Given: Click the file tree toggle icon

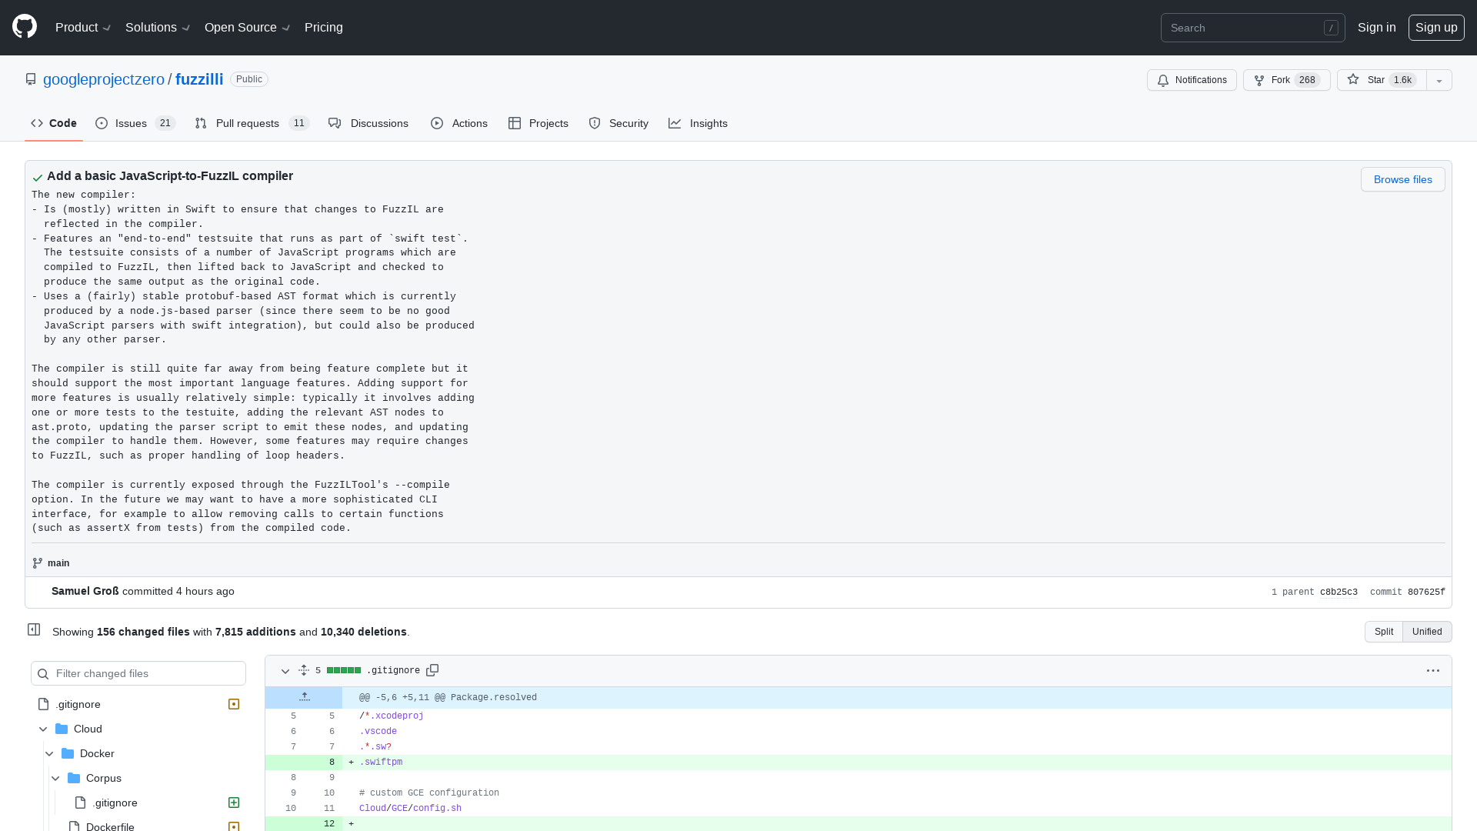Looking at the screenshot, I should (x=34, y=629).
